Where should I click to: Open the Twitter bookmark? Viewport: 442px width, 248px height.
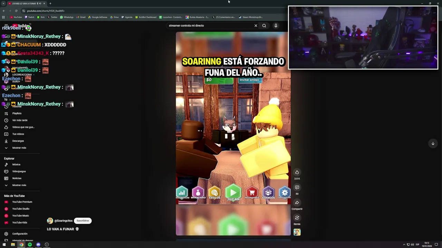coord(52,17)
